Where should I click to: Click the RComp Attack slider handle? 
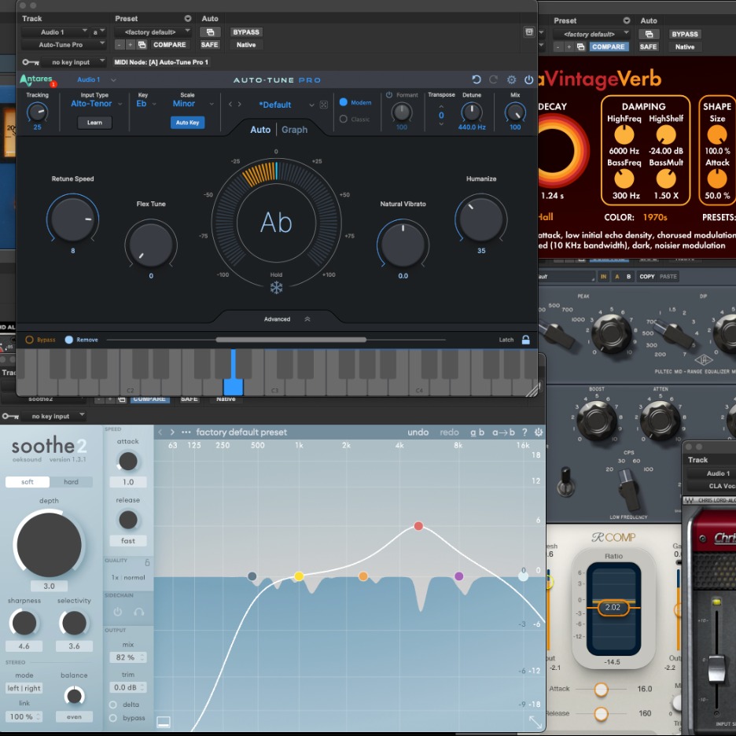tap(601, 689)
